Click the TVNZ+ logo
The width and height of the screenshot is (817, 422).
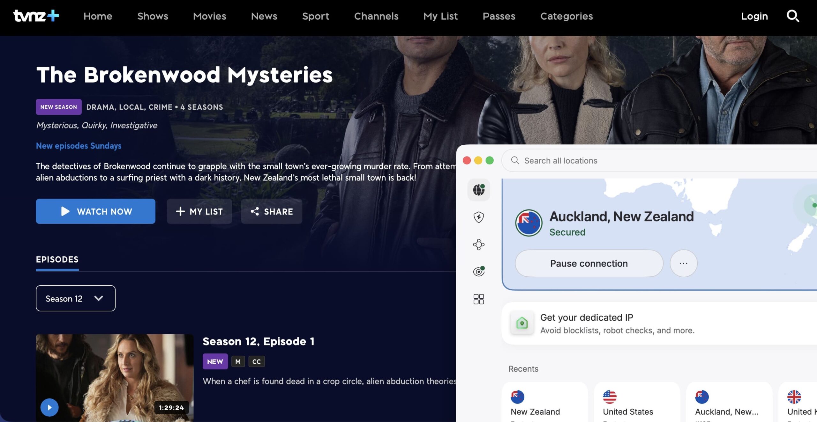pos(36,16)
